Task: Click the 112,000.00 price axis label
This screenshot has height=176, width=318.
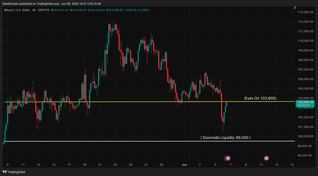Action: point(306,22)
